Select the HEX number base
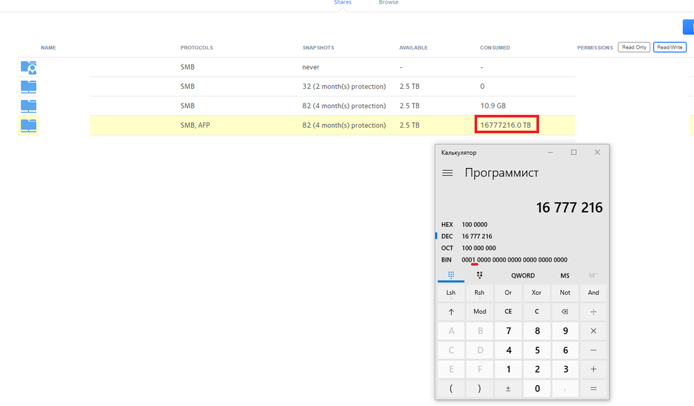This screenshot has height=406, width=694. click(x=447, y=225)
